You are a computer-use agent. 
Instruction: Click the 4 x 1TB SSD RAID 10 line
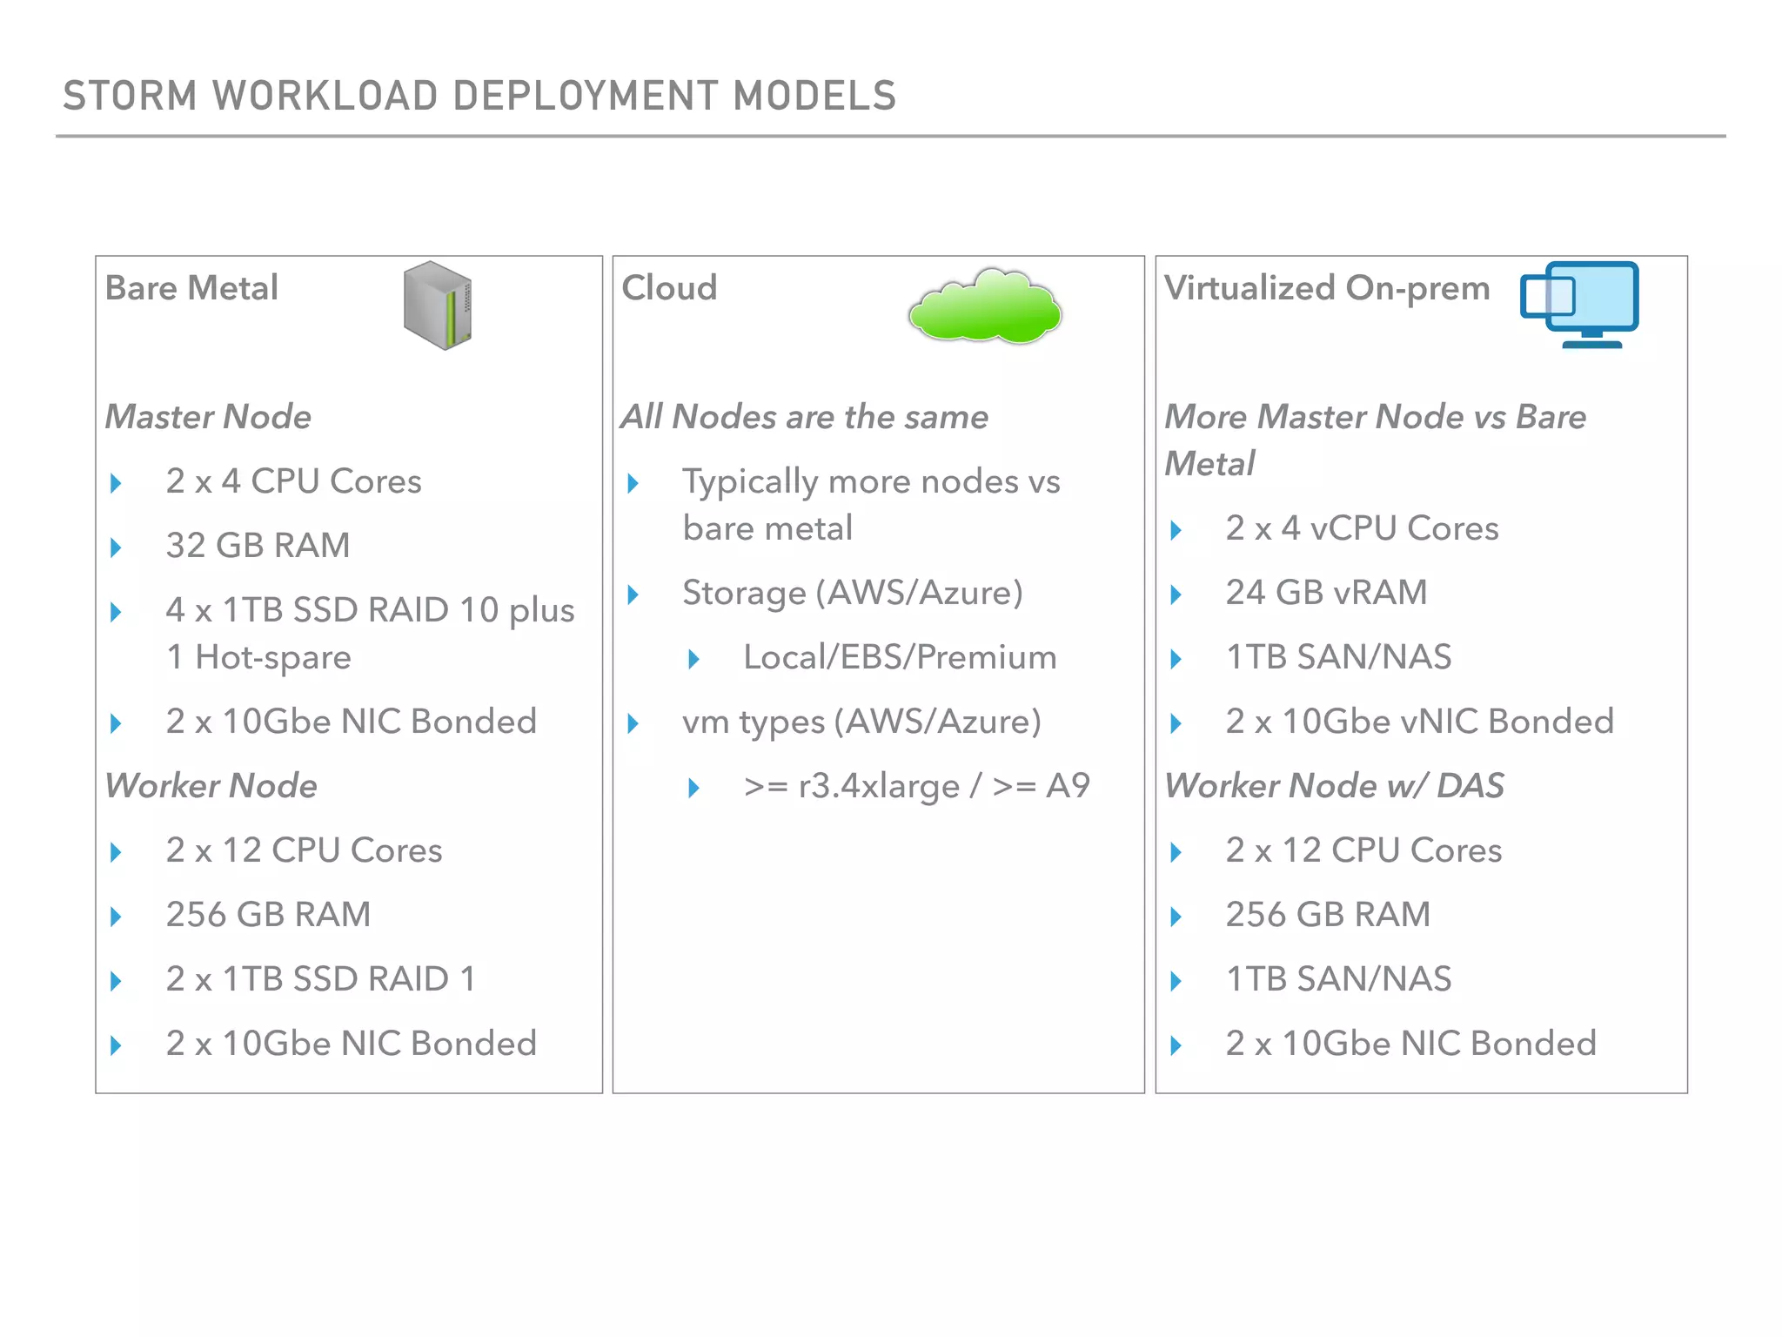pyautogui.click(x=370, y=610)
